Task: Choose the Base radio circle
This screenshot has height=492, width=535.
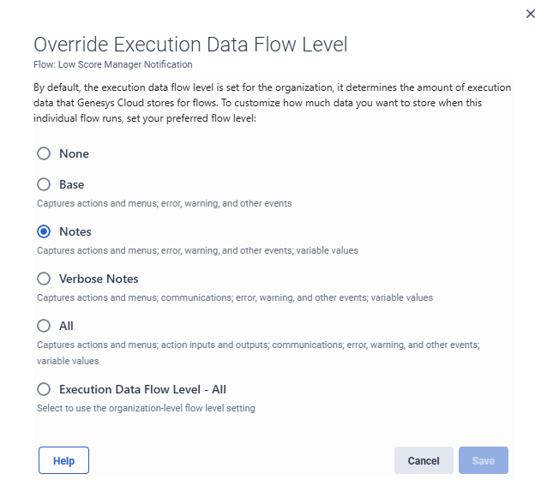Action: pos(44,184)
